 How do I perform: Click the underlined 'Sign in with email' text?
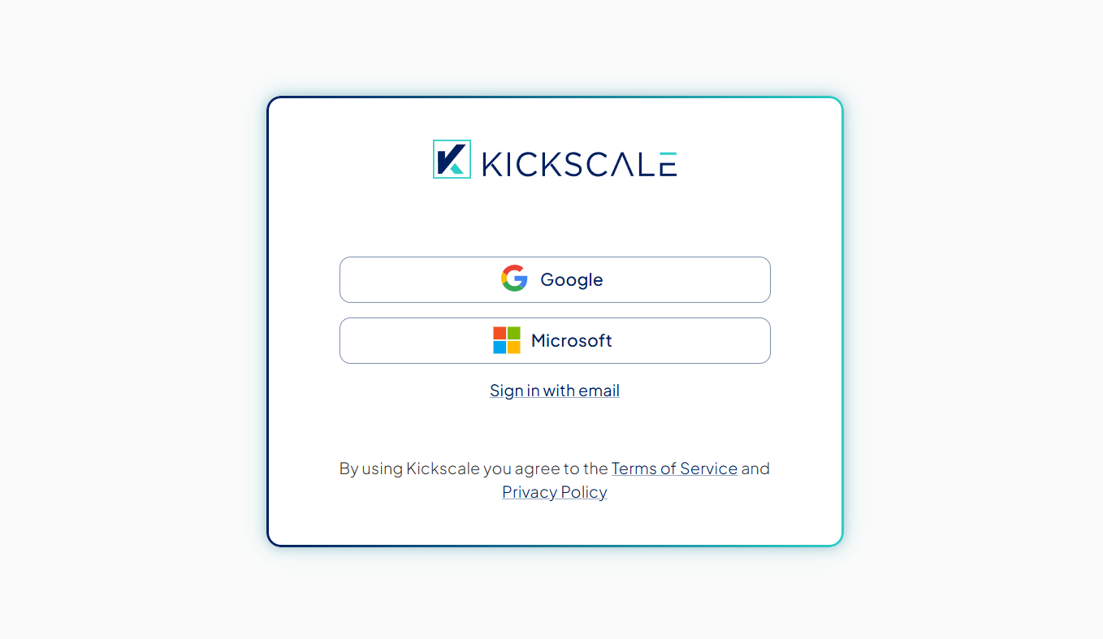coord(555,391)
